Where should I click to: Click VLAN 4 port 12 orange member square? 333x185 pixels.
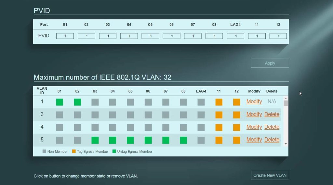point(236,127)
